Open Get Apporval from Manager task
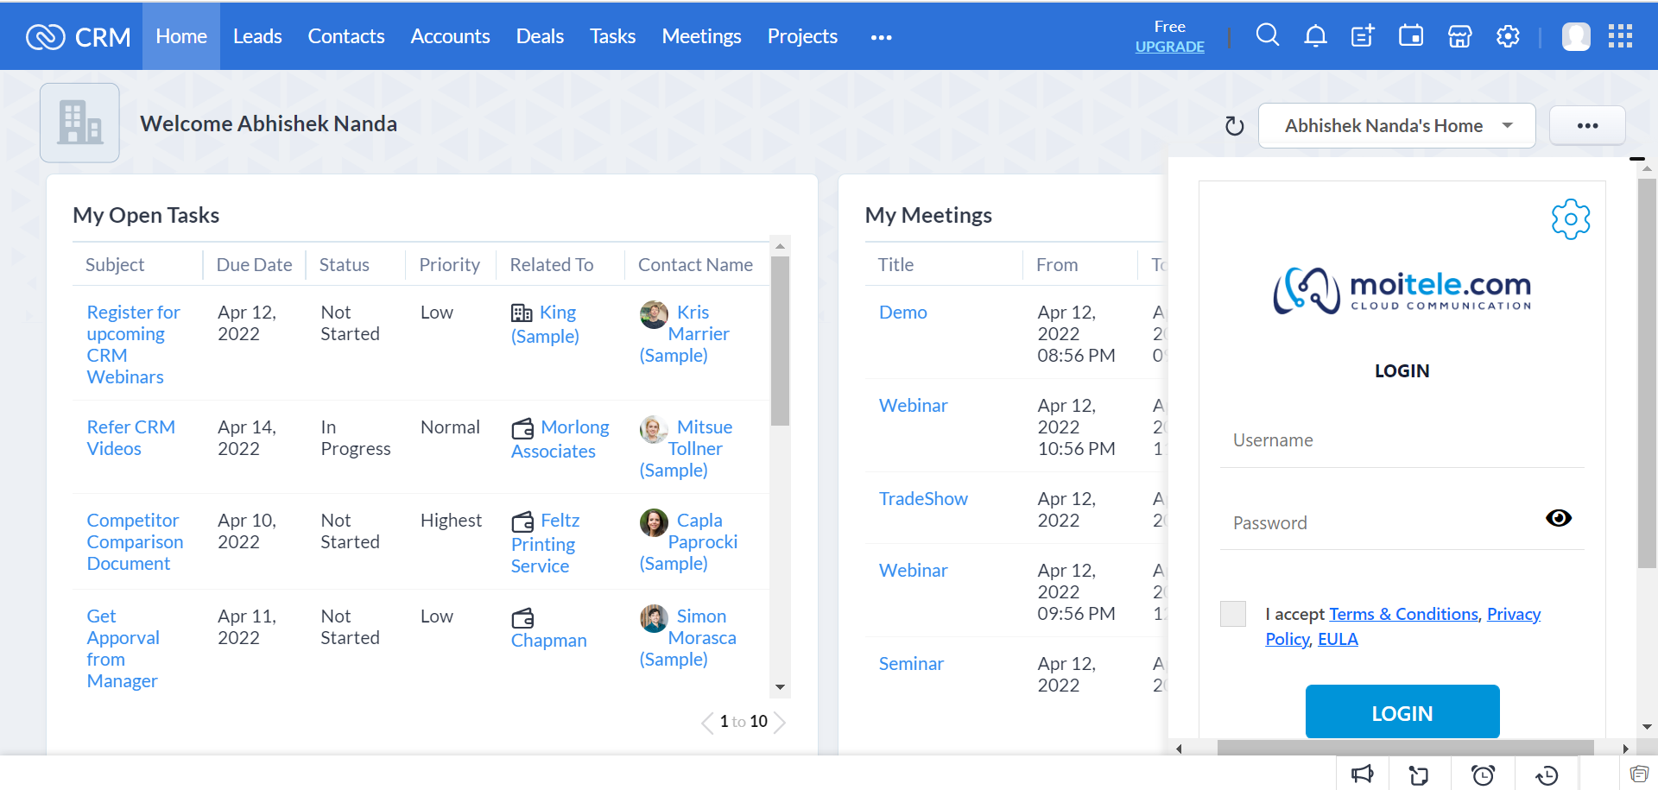 tap(123, 649)
